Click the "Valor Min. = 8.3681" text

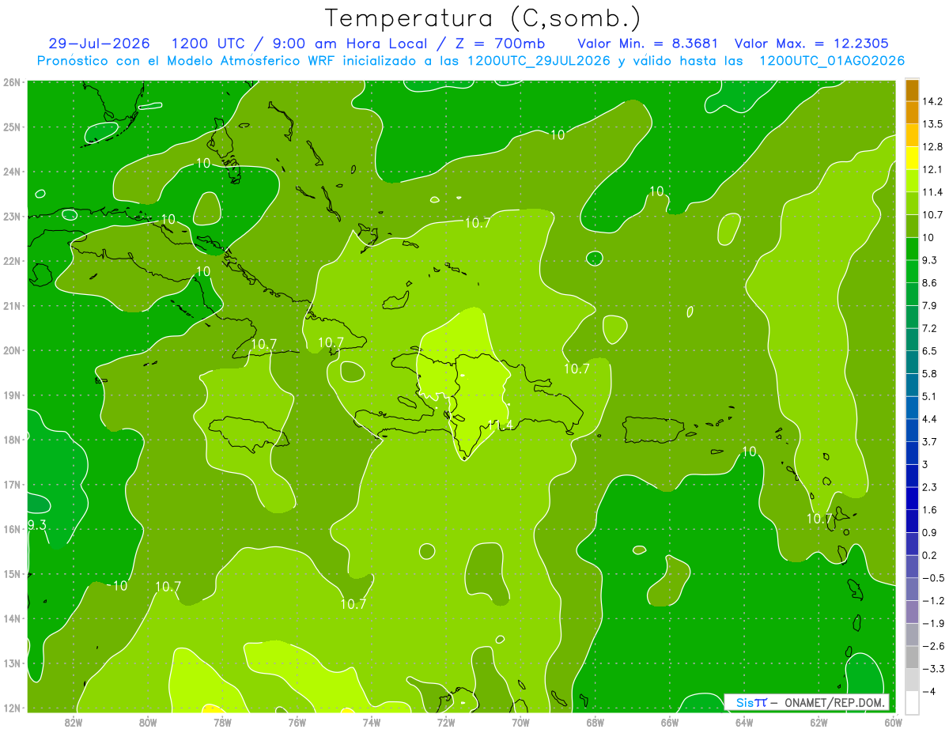click(648, 43)
